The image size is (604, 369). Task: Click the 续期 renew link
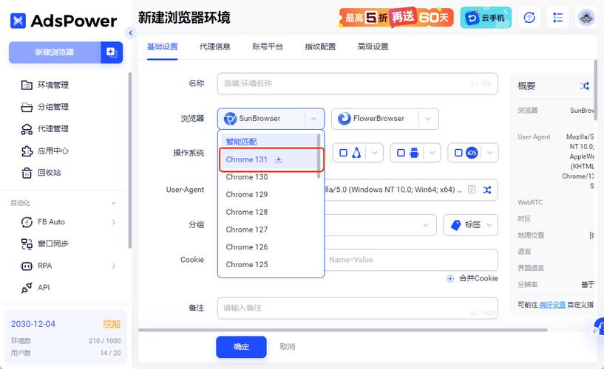point(112,324)
